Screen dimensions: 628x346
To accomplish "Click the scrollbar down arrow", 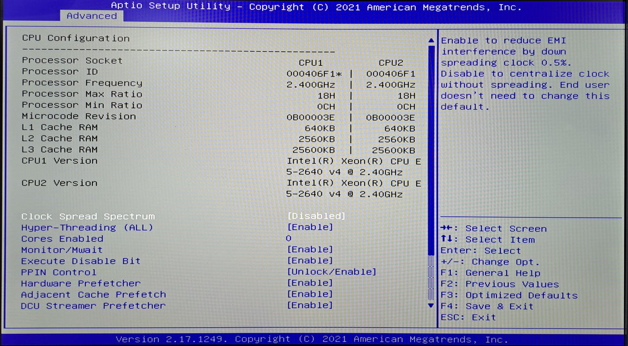I will pyautogui.click(x=431, y=306).
